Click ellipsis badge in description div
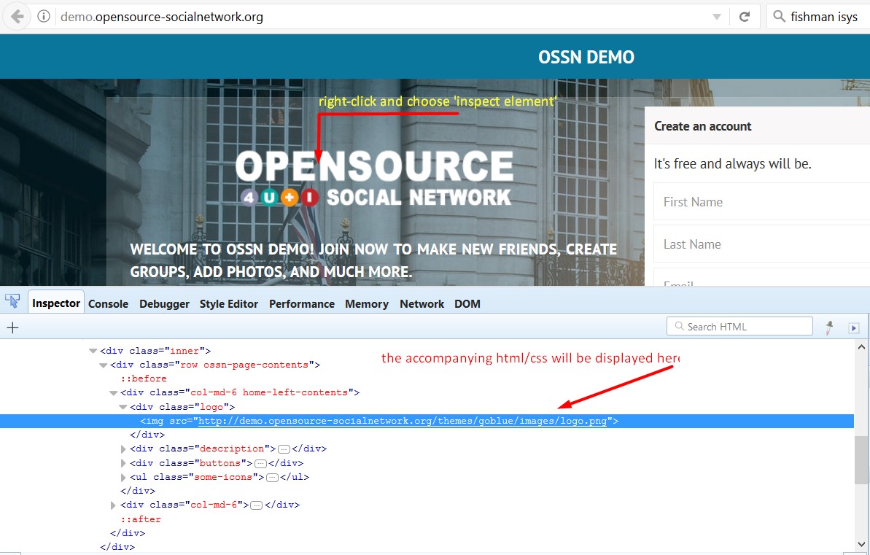Viewport: 870px width, 555px height. pyautogui.click(x=284, y=449)
